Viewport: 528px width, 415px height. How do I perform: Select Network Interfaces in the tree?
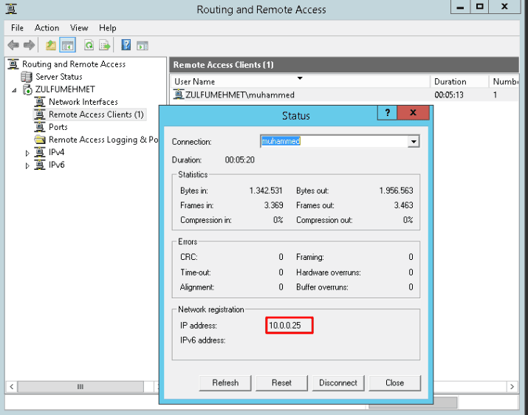(x=83, y=102)
